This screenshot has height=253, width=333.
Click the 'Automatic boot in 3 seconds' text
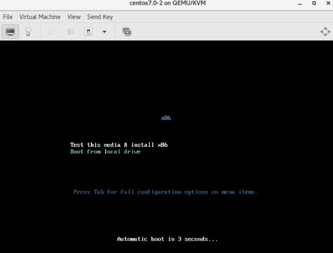tap(168, 239)
